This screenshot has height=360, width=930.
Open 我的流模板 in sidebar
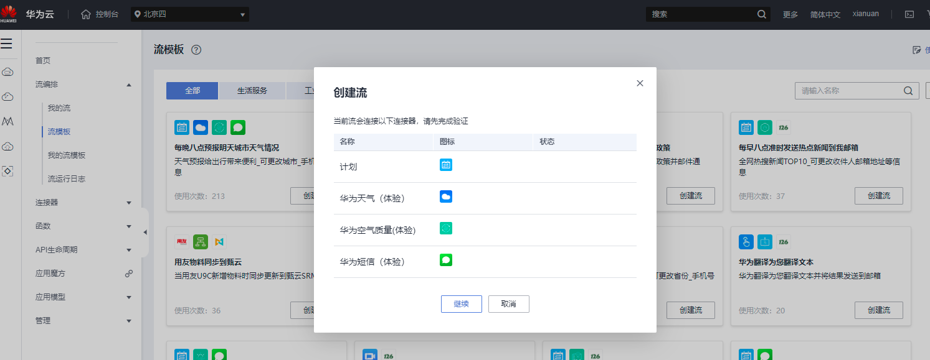pyautogui.click(x=67, y=155)
